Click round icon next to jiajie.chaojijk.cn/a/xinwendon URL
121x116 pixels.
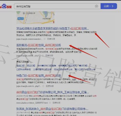(44, 39)
